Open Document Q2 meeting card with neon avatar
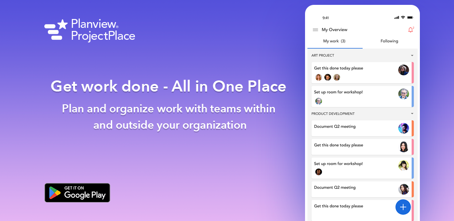 point(363,128)
